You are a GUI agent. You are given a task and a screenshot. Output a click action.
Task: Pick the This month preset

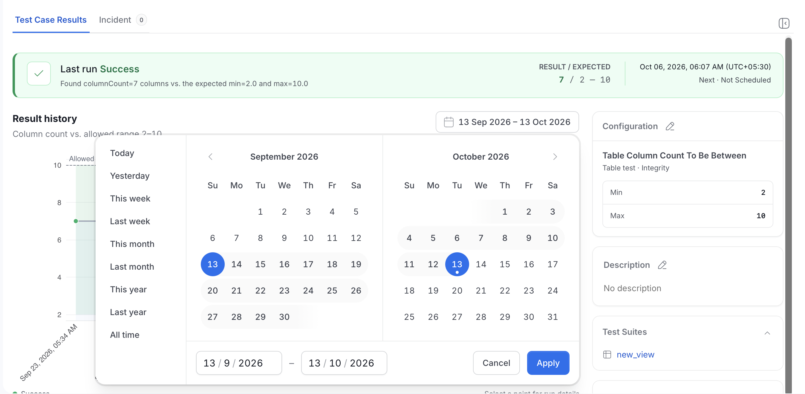pos(132,244)
